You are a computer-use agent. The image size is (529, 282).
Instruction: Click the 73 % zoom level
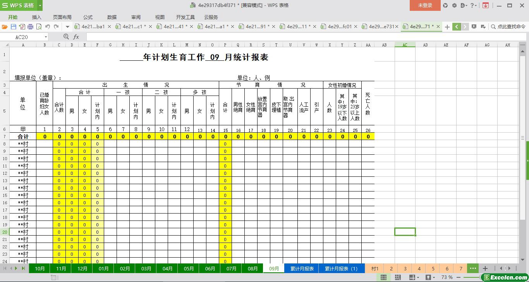[447, 277]
